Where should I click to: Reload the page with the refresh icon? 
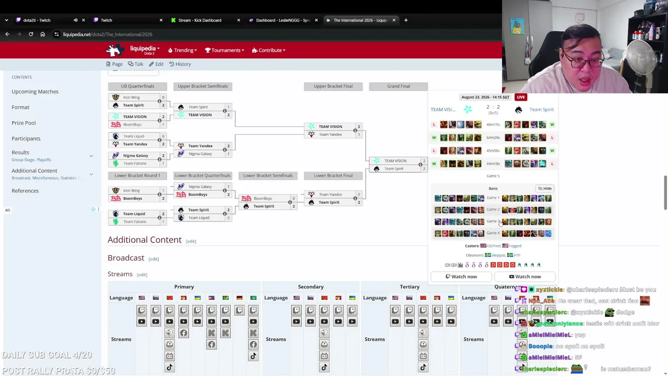point(31,34)
